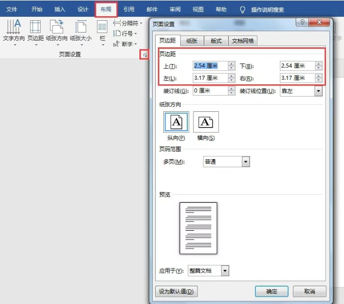Open the 文字方向 text direction tool
344x304 pixels.
click(14, 33)
